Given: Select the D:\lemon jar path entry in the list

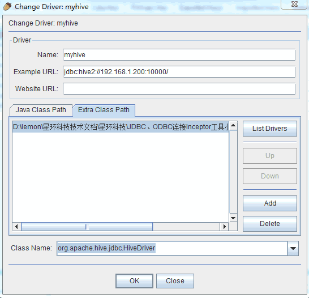Looking at the screenshot, I should tap(121, 127).
